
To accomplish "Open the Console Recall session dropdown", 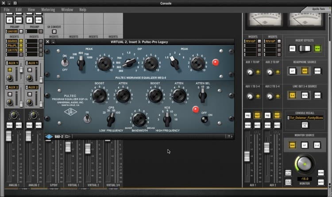I will 305,118.
